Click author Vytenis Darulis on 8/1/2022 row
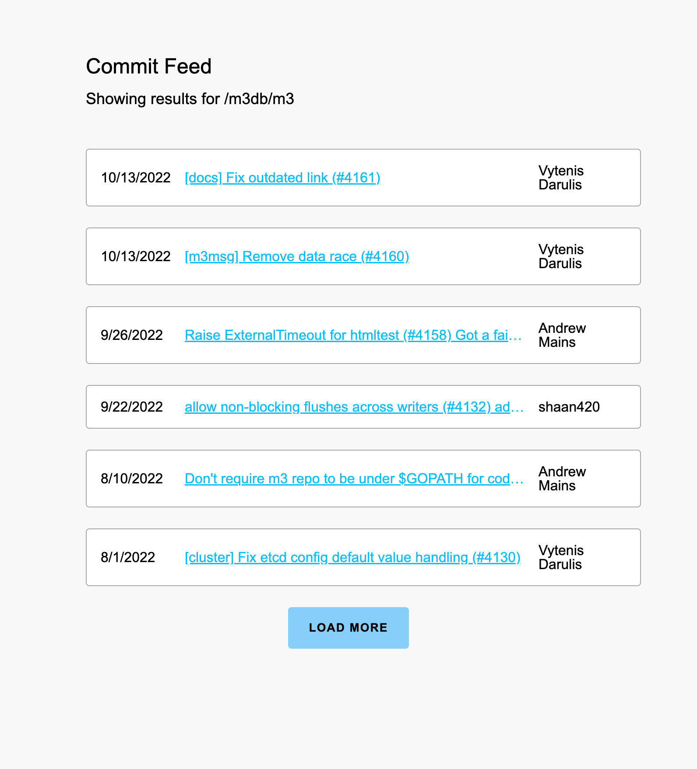 pyautogui.click(x=561, y=557)
